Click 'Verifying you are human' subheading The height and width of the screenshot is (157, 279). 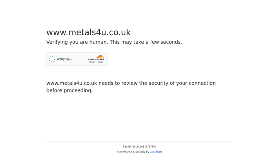pos(77,42)
